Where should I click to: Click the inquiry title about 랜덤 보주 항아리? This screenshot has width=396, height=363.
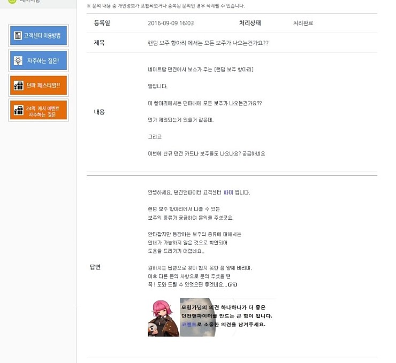pos(208,43)
